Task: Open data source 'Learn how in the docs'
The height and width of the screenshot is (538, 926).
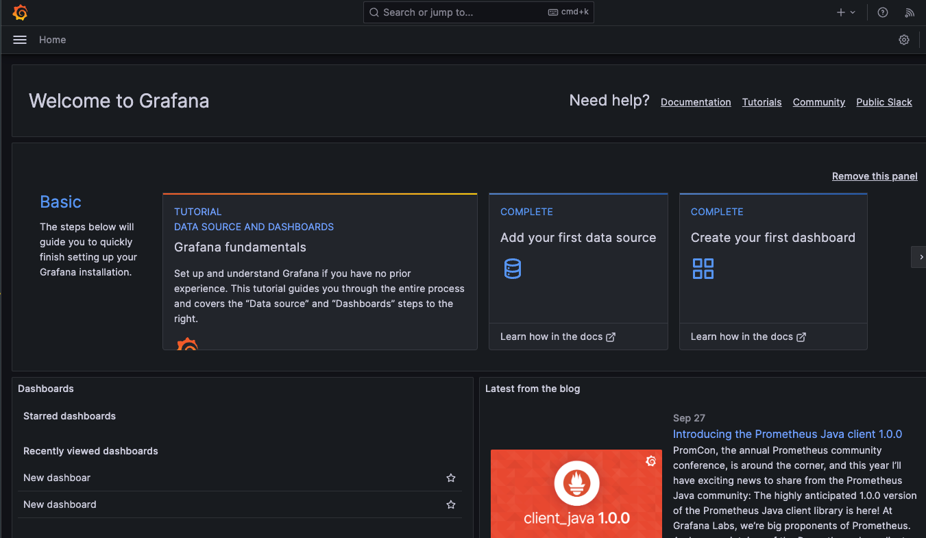Action: [558, 337]
